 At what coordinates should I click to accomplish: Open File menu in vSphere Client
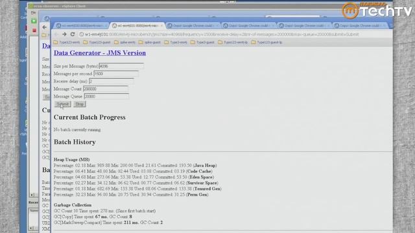(33, 13)
